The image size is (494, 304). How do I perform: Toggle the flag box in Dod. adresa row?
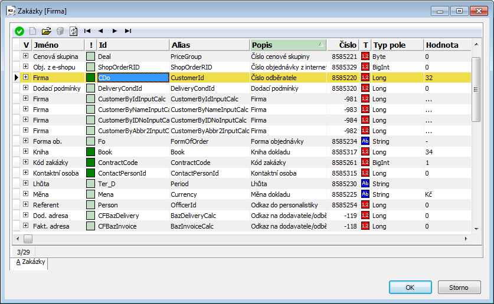tap(90, 216)
